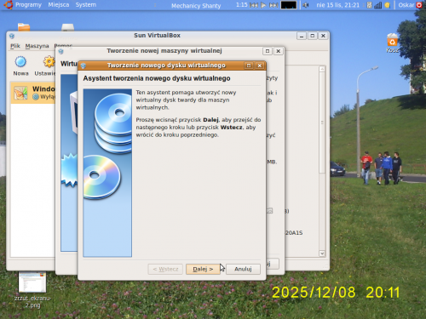Open the System menu in panel
426x319 pixels.
click(86, 5)
